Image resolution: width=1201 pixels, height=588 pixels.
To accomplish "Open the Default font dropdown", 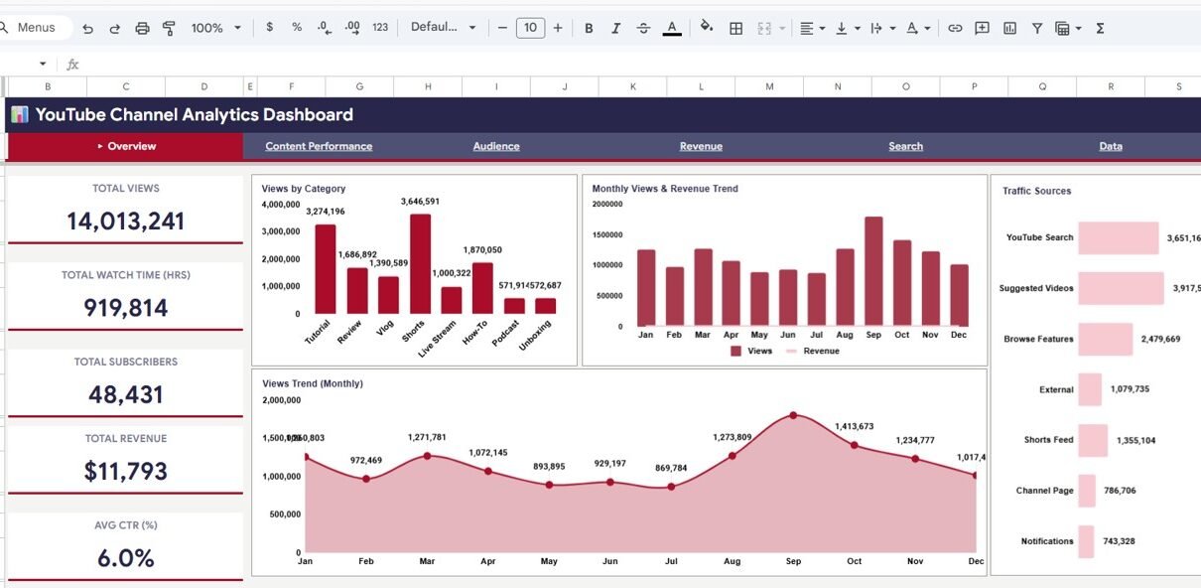I will [x=443, y=28].
